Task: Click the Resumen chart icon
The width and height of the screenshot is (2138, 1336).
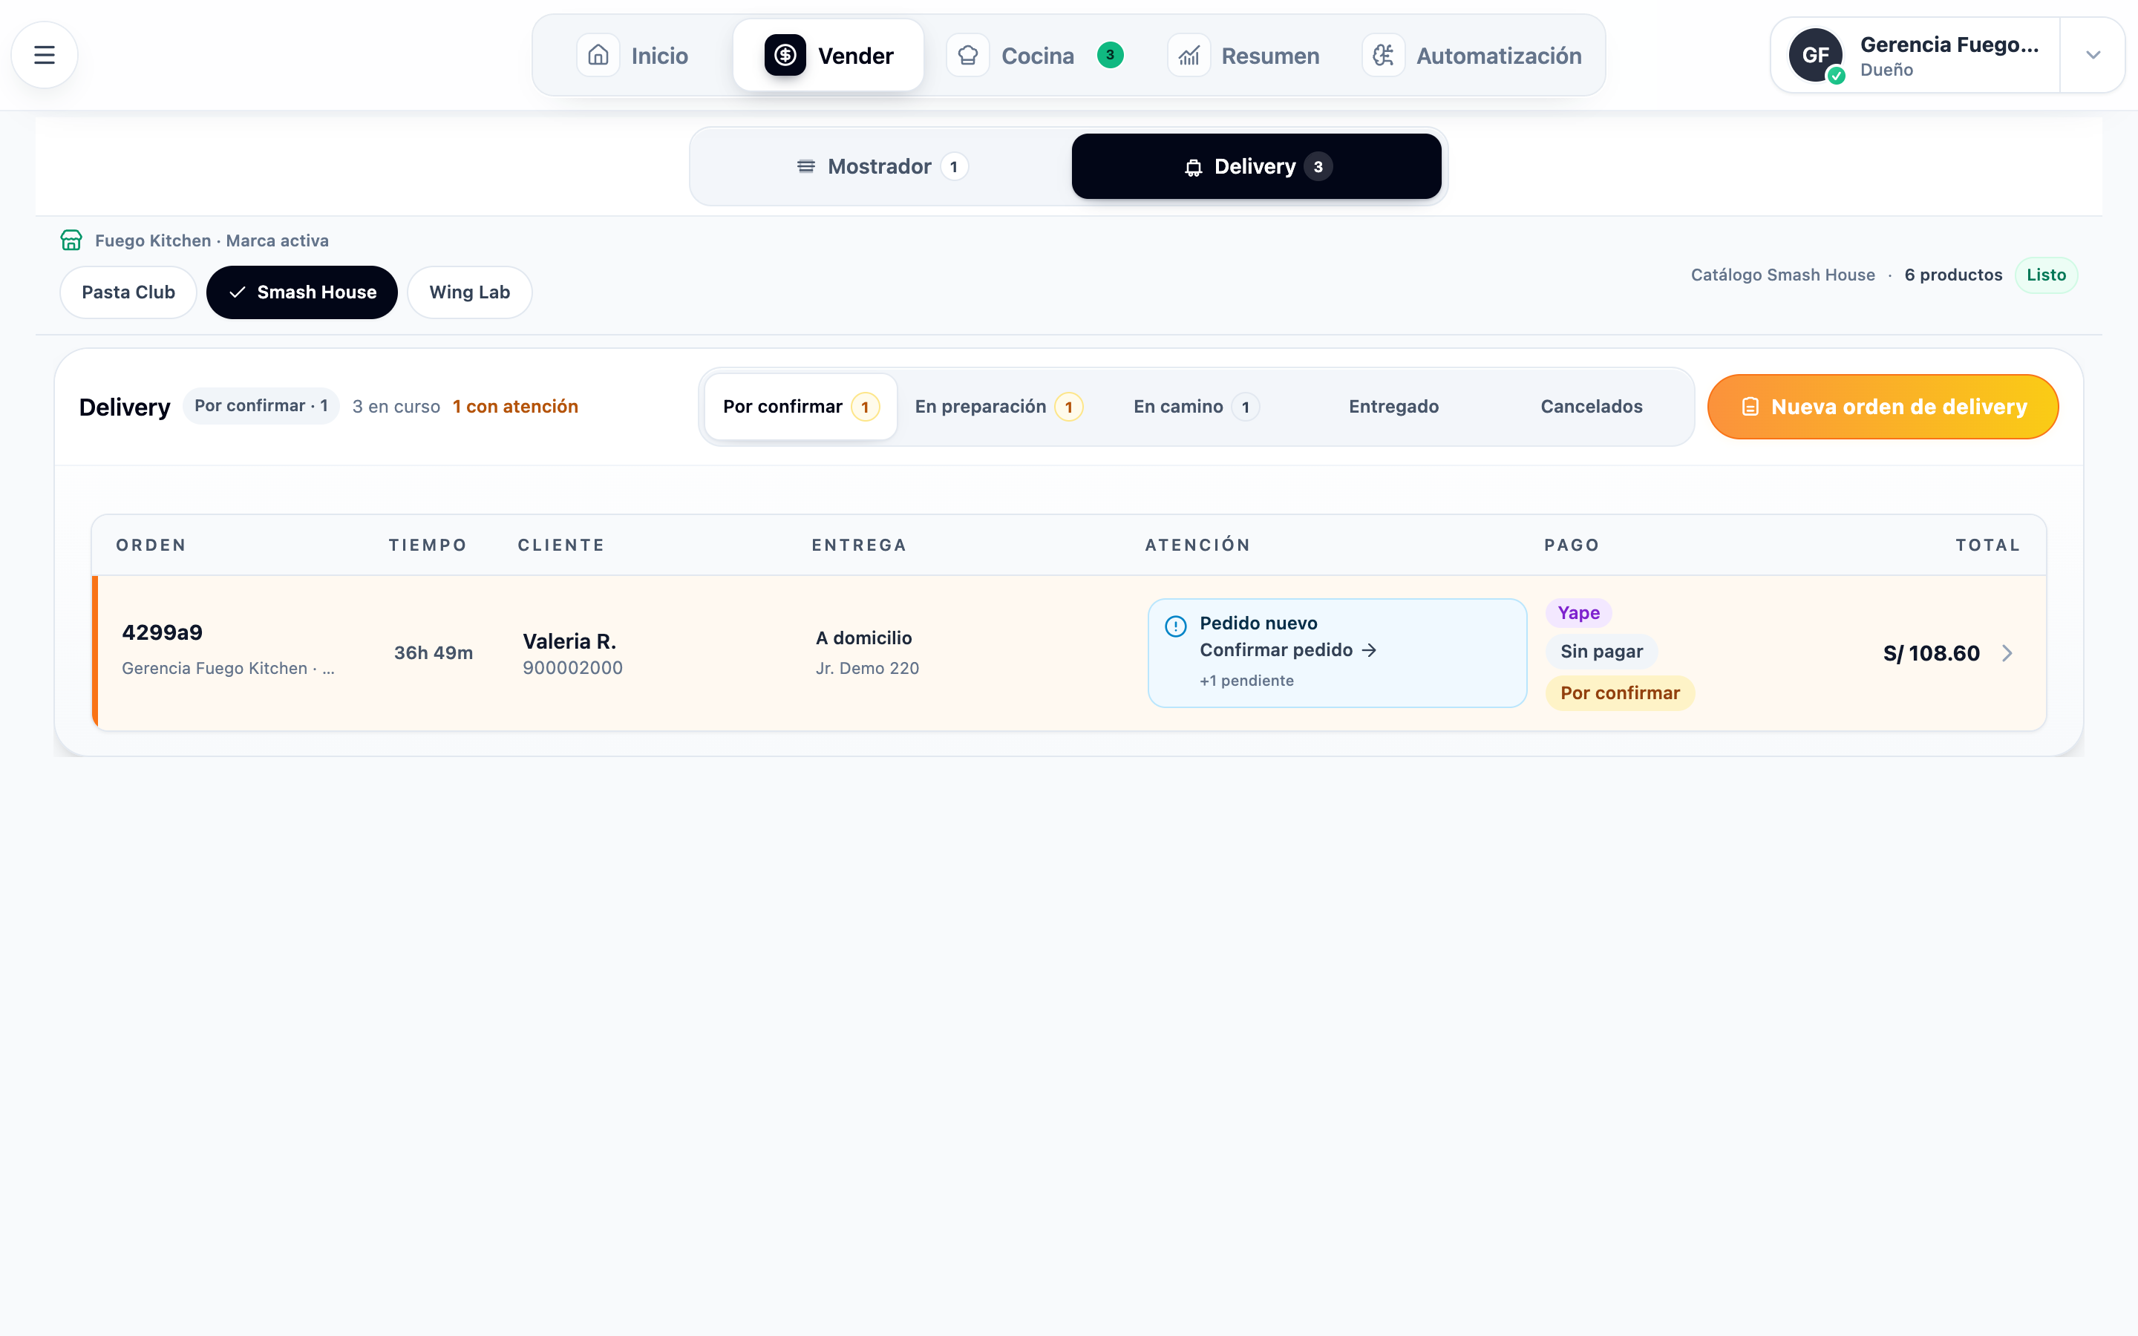Action: point(1189,55)
